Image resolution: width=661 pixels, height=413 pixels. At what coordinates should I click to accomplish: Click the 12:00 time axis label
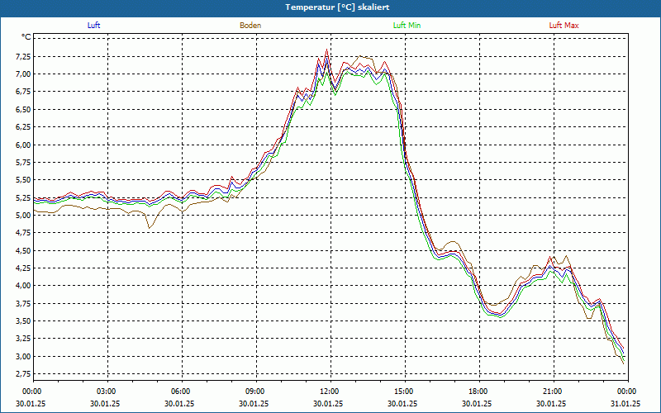[330, 392]
